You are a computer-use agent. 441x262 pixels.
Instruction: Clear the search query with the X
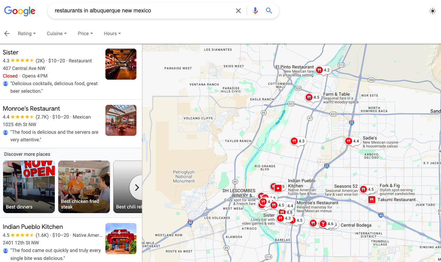coord(238,11)
